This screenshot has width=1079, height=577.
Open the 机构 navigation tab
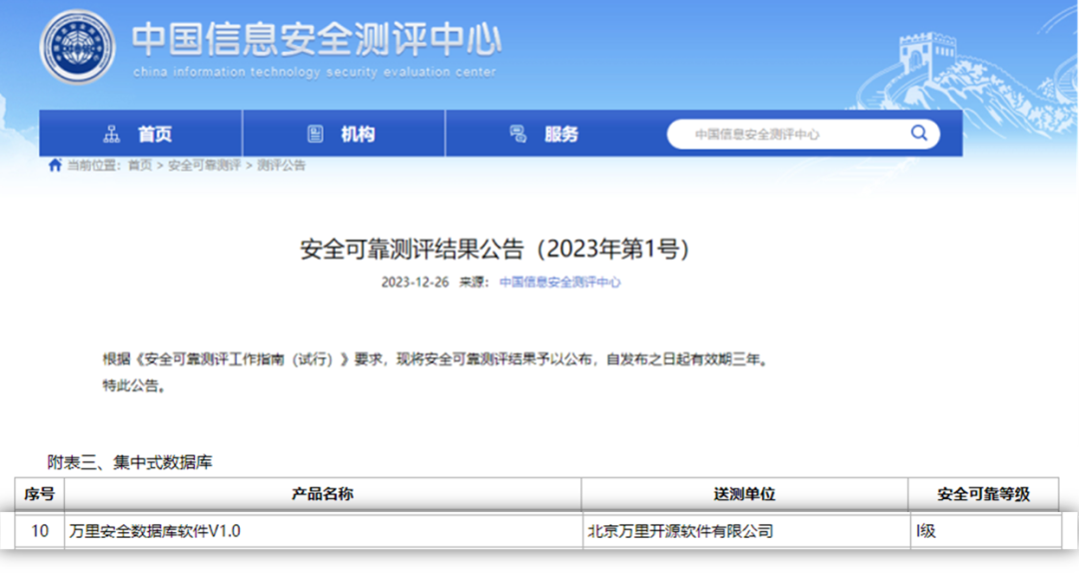[344, 134]
